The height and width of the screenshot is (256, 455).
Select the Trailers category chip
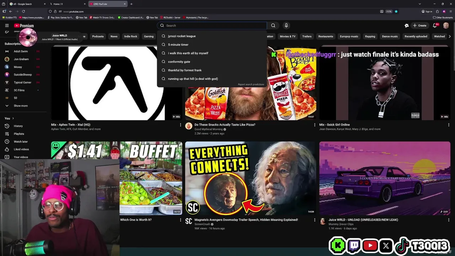tap(307, 36)
